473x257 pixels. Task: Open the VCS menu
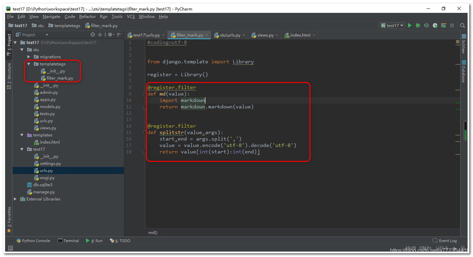point(131,16)
